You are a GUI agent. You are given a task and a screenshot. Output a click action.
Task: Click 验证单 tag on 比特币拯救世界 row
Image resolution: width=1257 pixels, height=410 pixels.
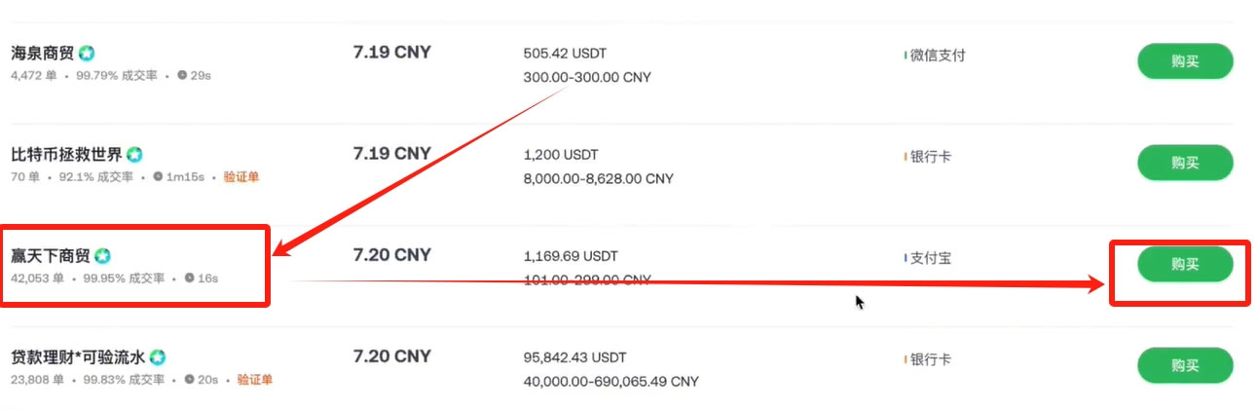(x=240, y=177)
